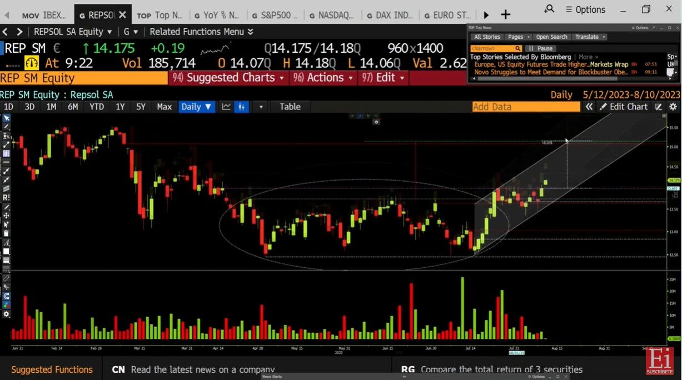Select the horizontal line tool

click(6, 161)
